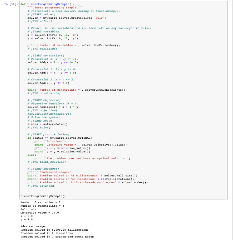Click the commented SetNumThreads(24) line
Image resolution: width=233 pixels, height=240 pixels.
click(x=49, y=114)
